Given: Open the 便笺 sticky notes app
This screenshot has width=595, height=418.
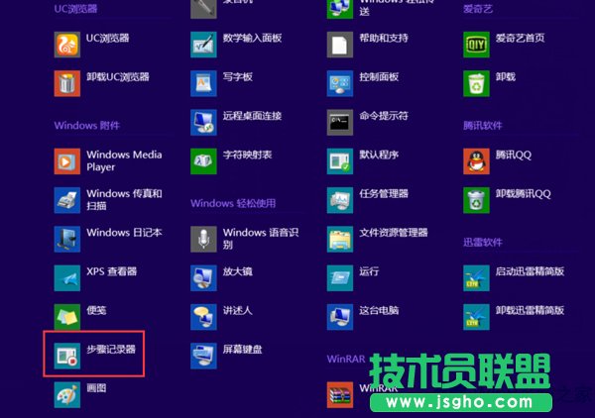Looking at the screenshot, I should (x=67, y=317).
